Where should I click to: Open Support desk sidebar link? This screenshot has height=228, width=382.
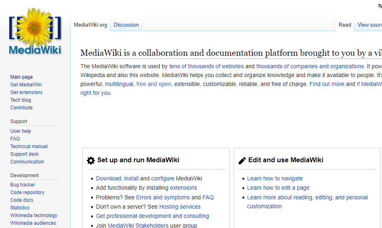[25, 154]
